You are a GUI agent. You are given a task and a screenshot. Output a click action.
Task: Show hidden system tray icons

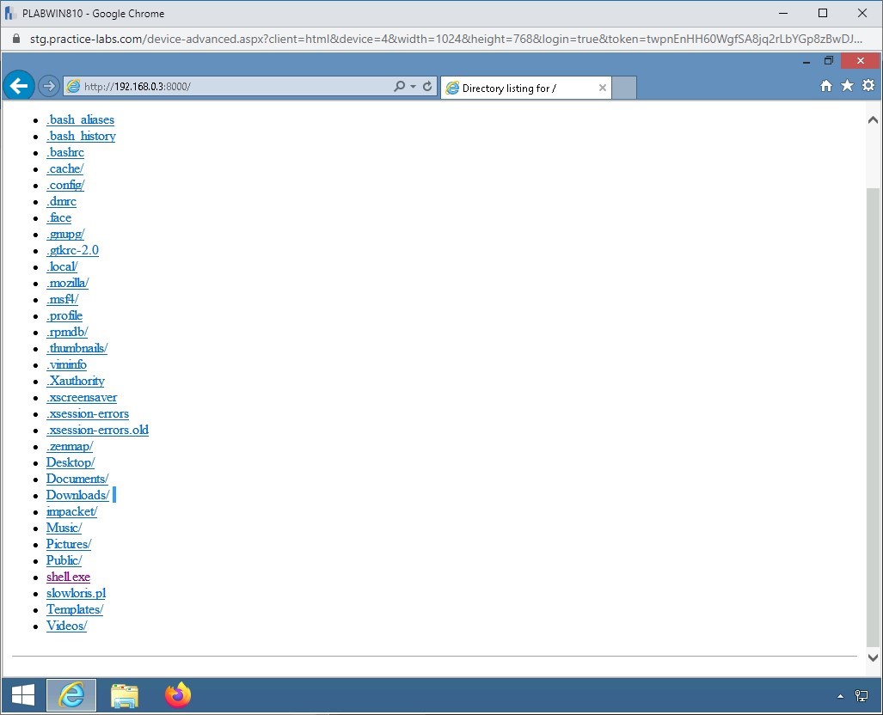[x=840, y=696]
